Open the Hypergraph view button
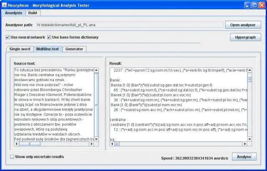This screenshot has height=171, width=267. point(245,37)
